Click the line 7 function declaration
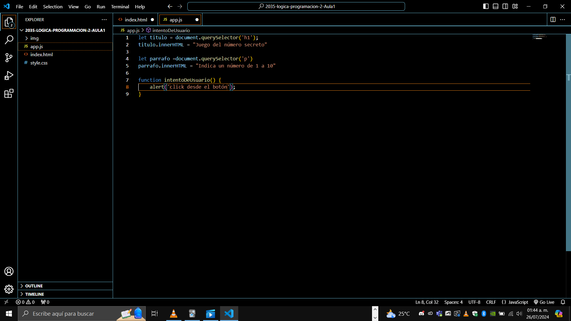 tap(180, 80)
